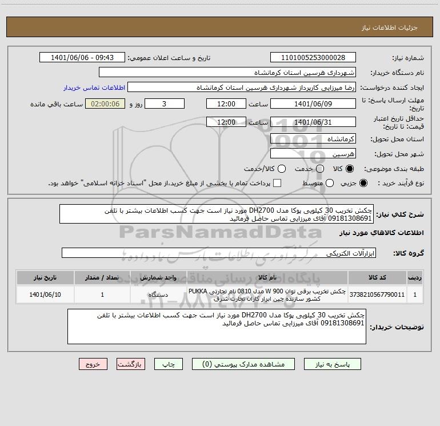
Task: Select the متوسط purchase type radio
Action: pyautogui.click(x=330, y=183)
